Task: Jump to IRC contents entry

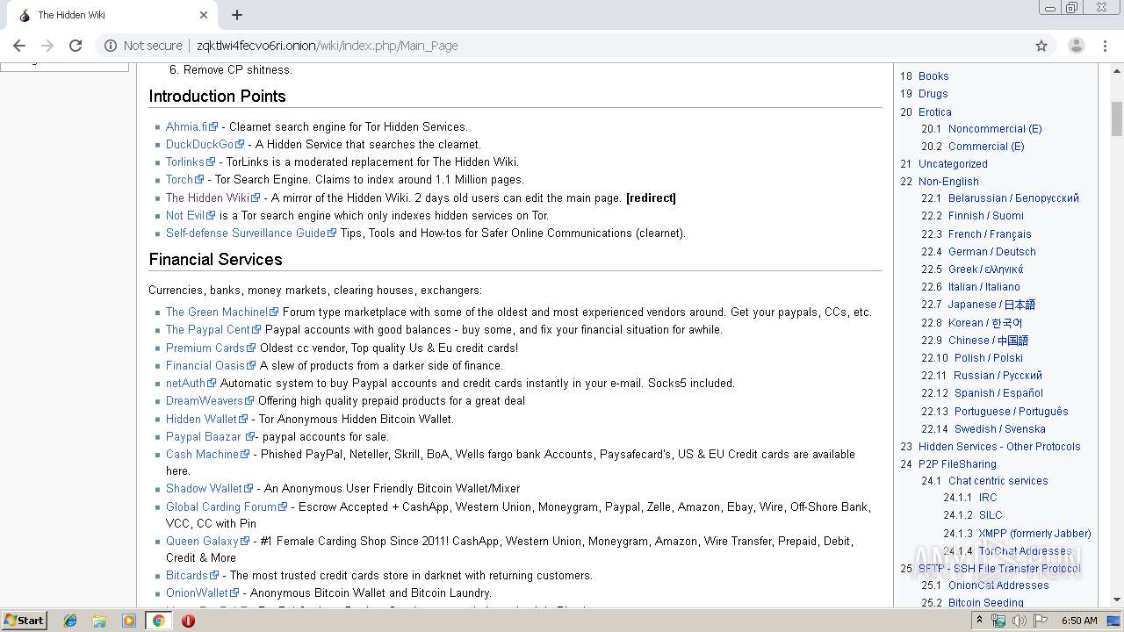Action: point(988,497)
